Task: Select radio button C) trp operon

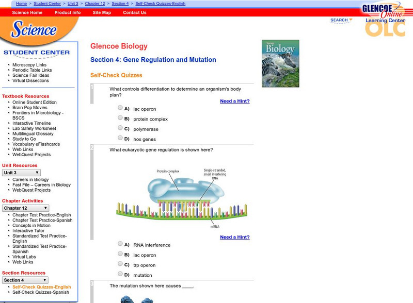Action: [120, 263]
